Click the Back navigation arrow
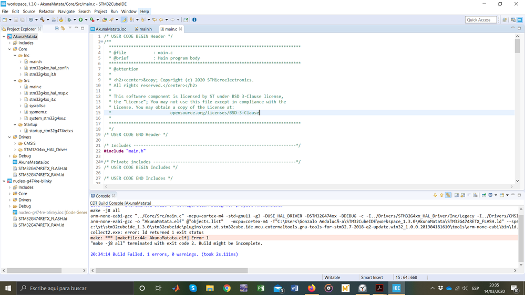This screenshot has width=525, height=295. pos(161,20)
